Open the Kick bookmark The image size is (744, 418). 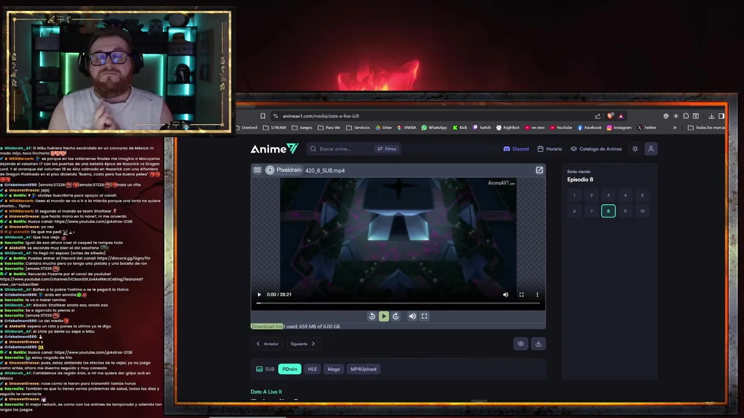point(460,127)
